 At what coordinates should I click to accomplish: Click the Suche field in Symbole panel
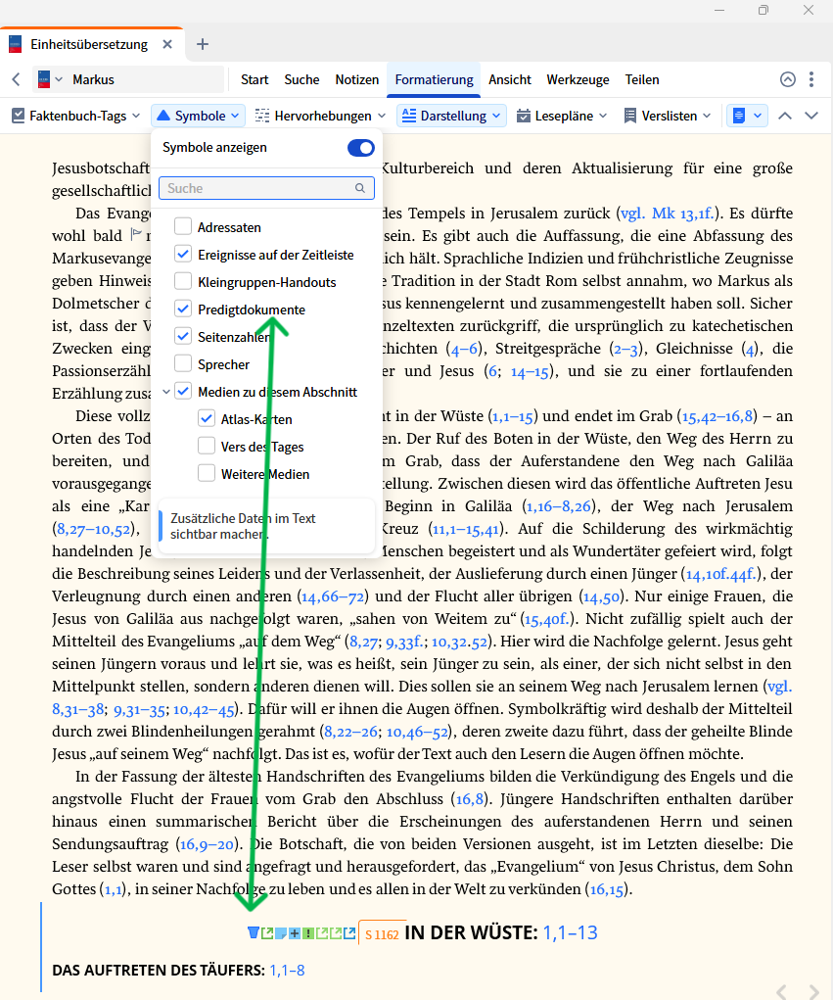point(266,188)
